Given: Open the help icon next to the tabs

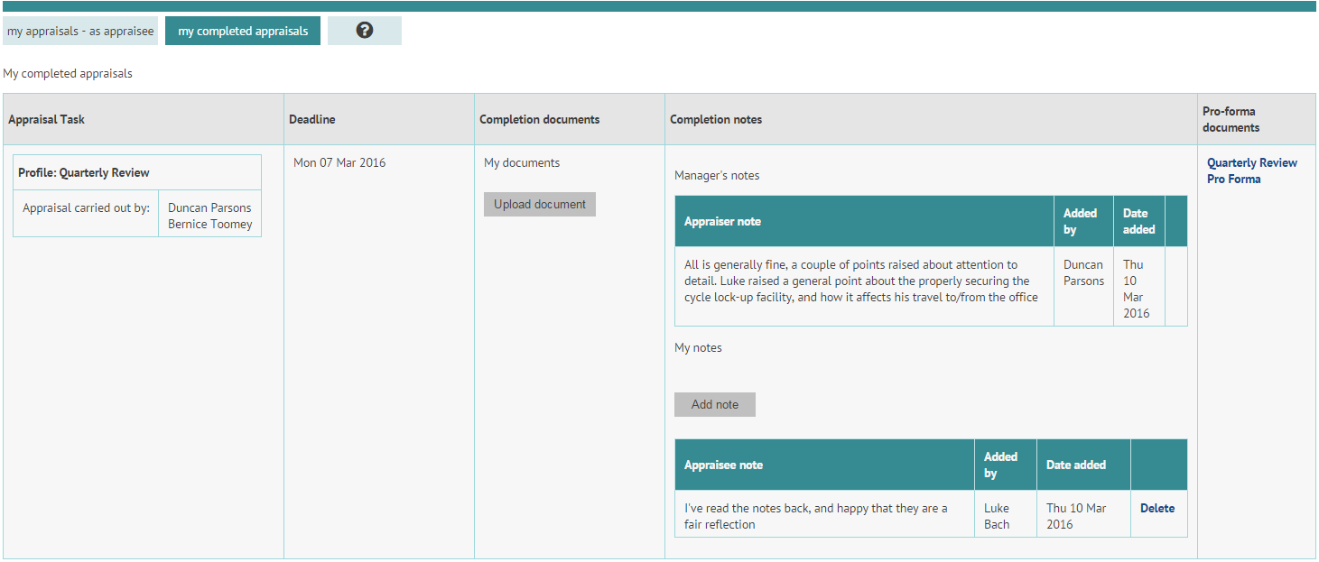Looking at the screenshot, I should pos(364,30).
